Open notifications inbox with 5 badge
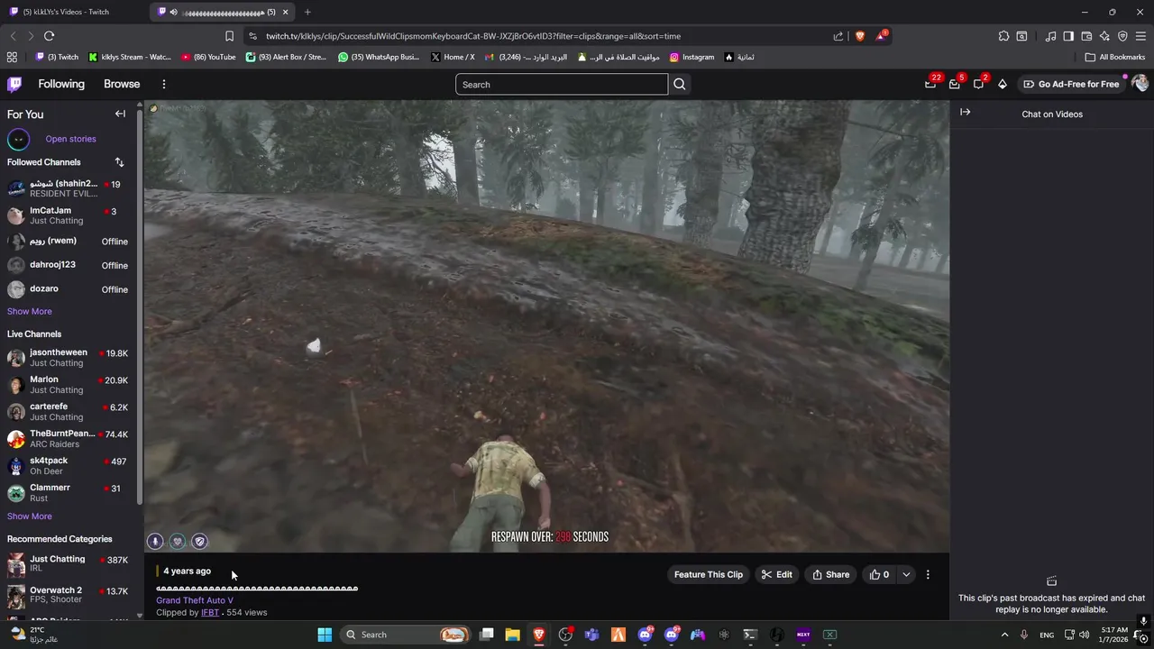 955,84
